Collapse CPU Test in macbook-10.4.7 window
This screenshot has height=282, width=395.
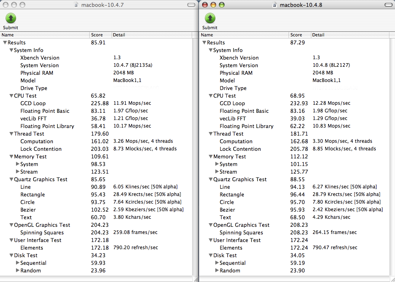pyautogui.click(x=11, y=96)
